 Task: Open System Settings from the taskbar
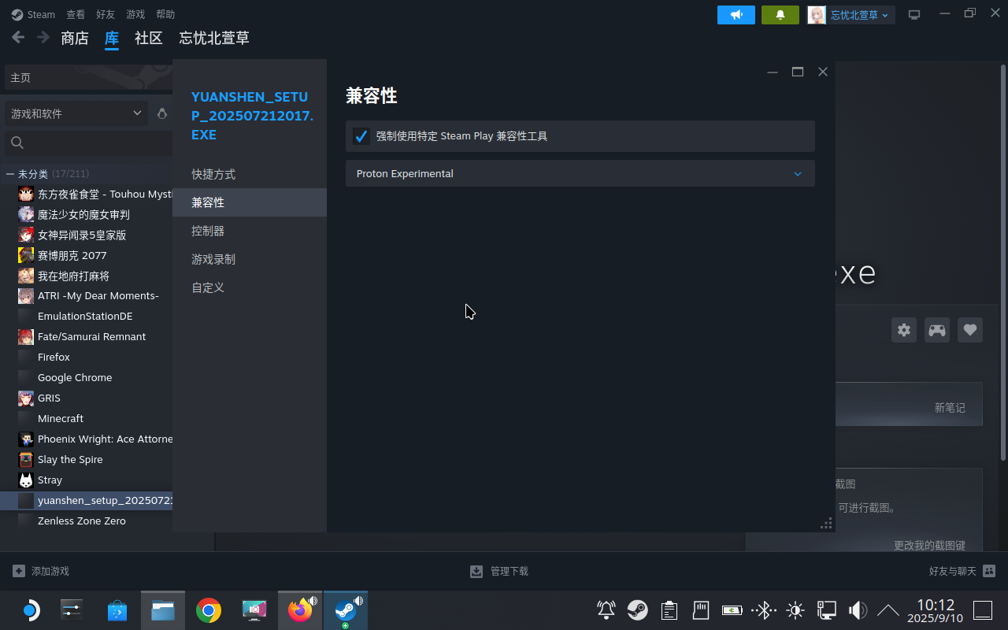72,610
